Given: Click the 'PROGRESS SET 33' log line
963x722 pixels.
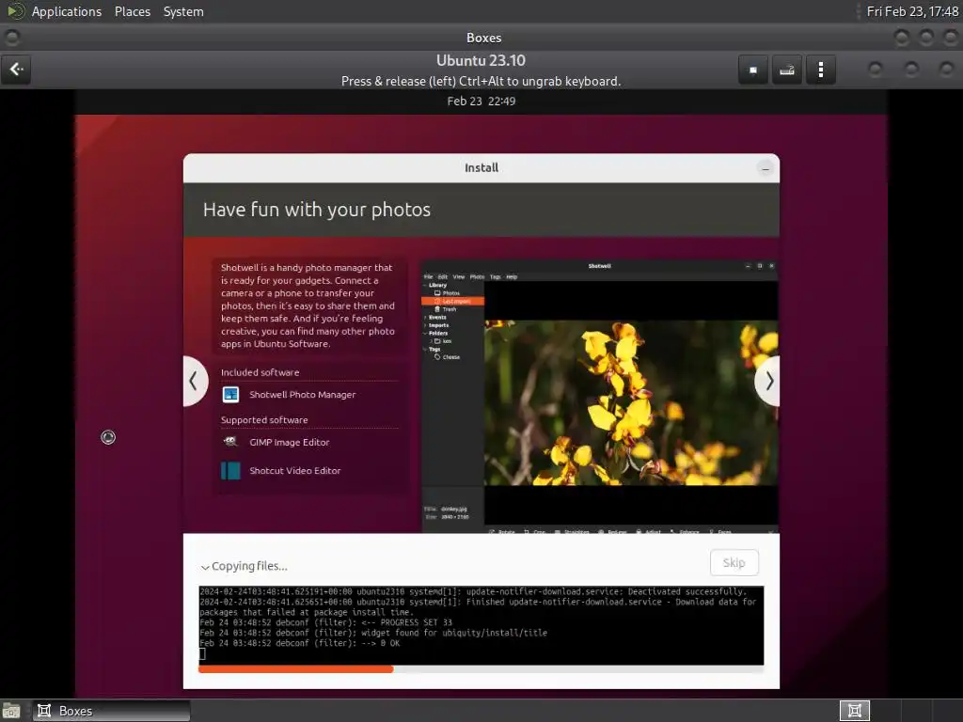Looking at the screenshot, I should click(x=325, y=622).
